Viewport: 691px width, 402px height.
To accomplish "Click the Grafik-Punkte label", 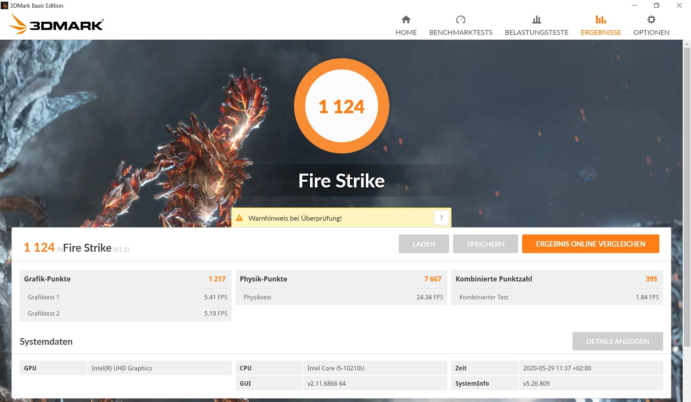I will click(47, 279).
